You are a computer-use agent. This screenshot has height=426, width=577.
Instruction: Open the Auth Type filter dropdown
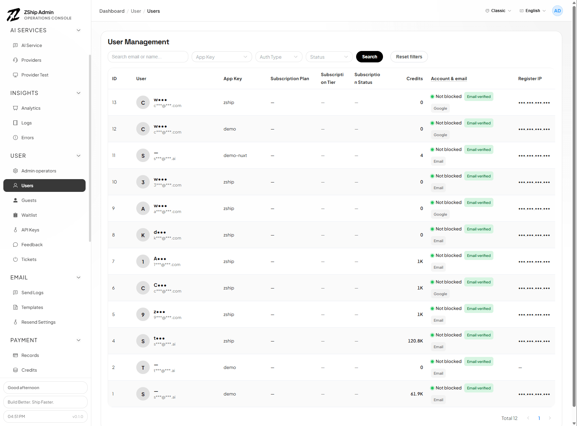tap(279, 57)
